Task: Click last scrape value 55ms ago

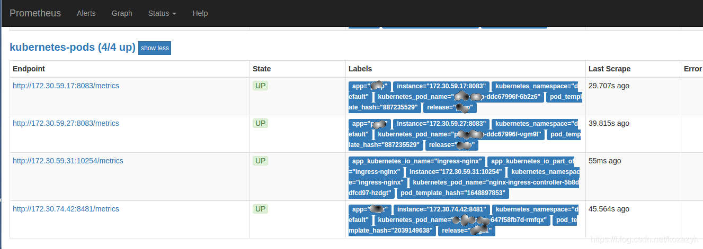Action: pyautogui.click(x=605, y=161)
